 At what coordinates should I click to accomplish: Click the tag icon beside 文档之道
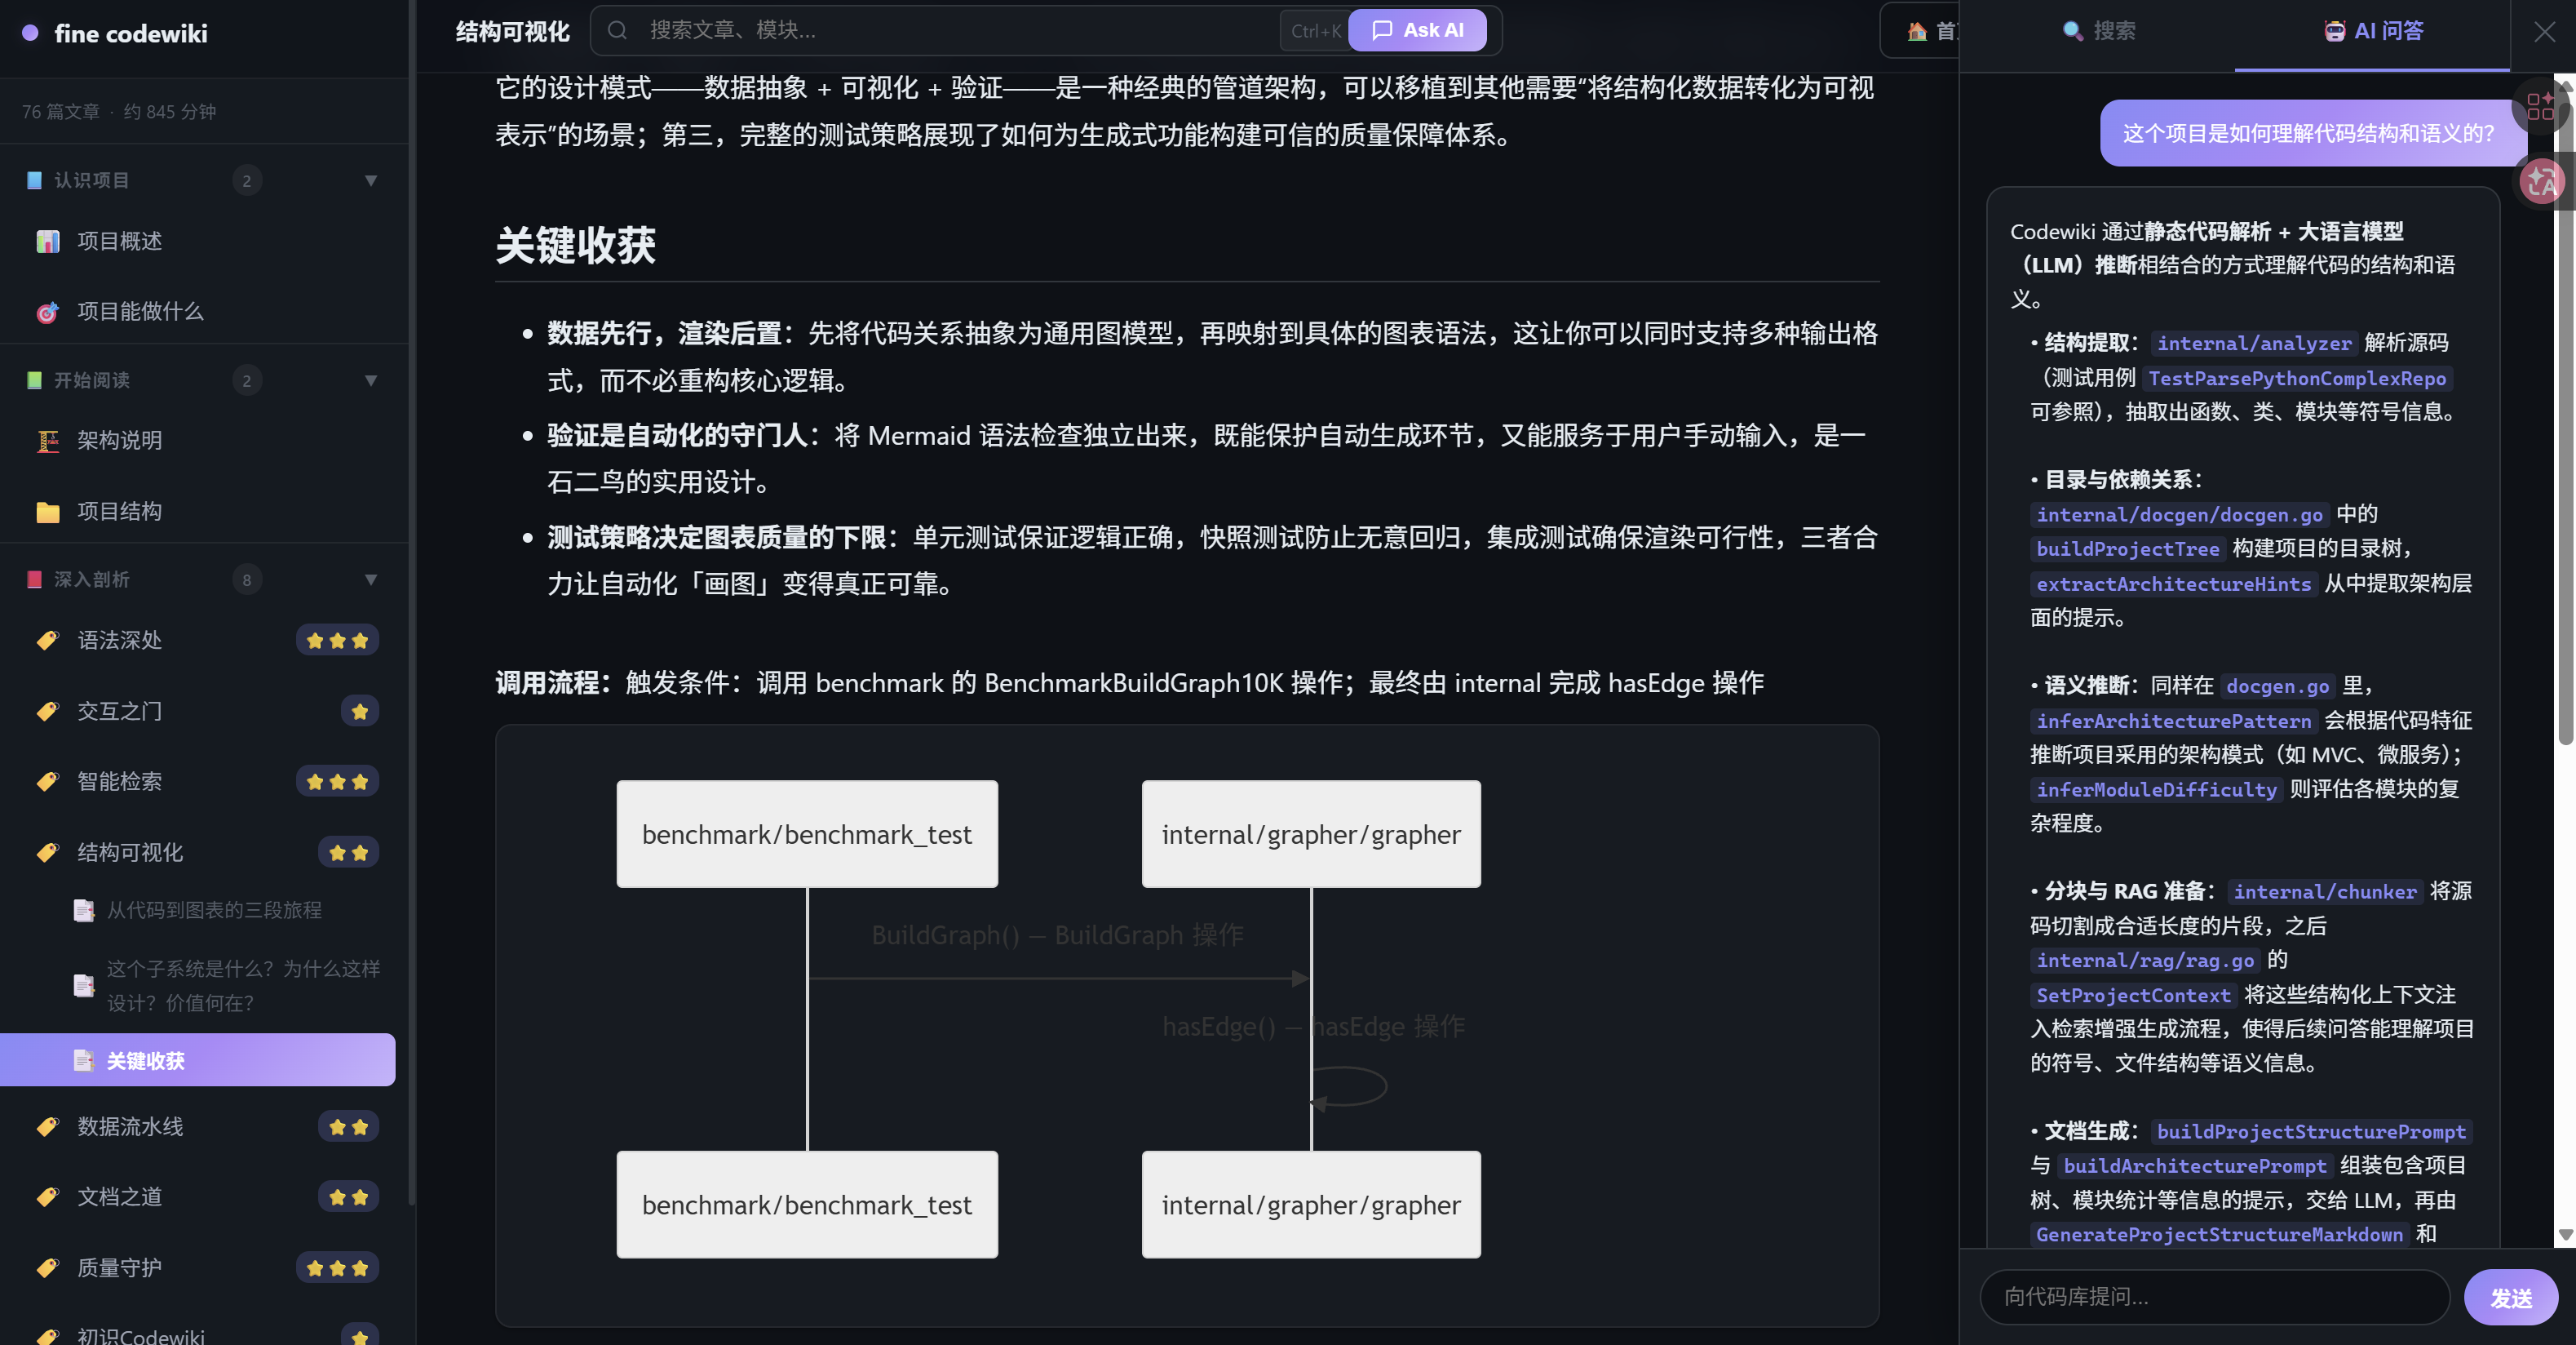[x=47, y=1197]
